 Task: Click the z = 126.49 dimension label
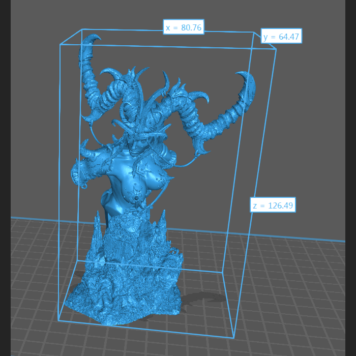point(273,205)
